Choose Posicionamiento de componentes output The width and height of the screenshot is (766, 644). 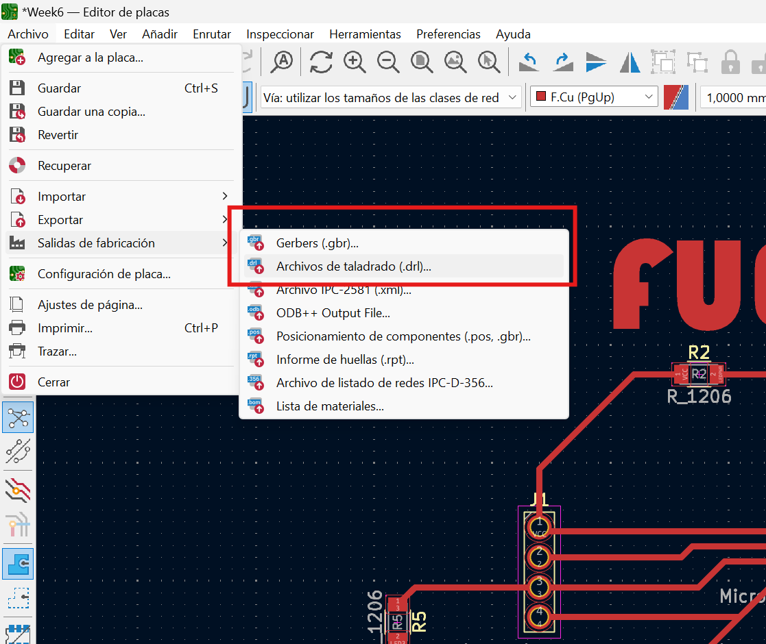(x=403, y=336)
